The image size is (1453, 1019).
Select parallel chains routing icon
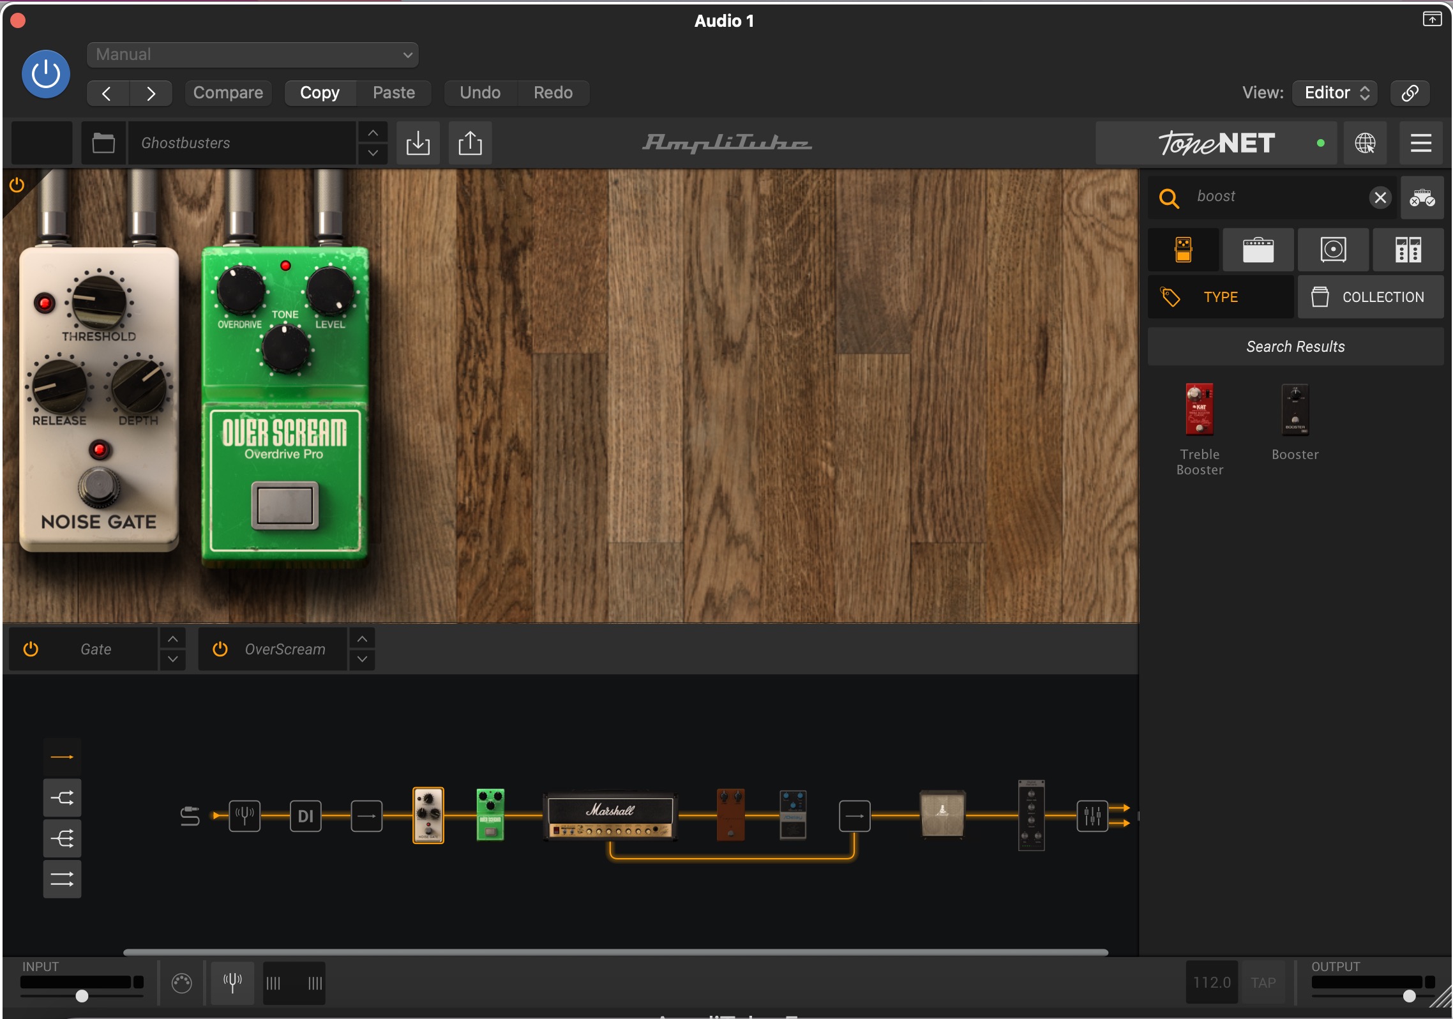coord(62,880)
